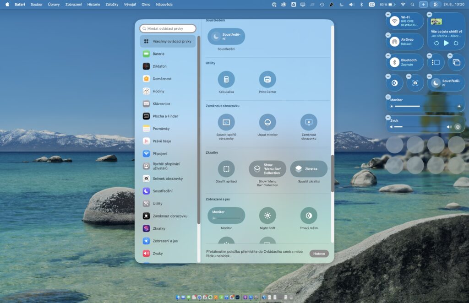The width and height of the screenshot is (469, 303).
Task: Open the Záložky menu
Action: (x=112, y=5)
